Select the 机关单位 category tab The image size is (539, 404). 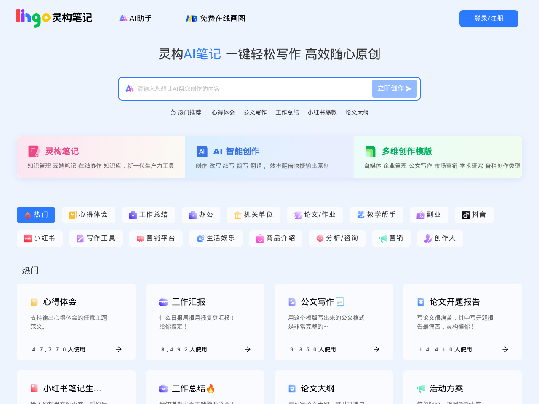(253, 215)
